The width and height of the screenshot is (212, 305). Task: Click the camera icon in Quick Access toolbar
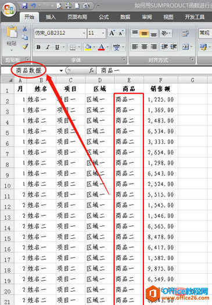86,6
